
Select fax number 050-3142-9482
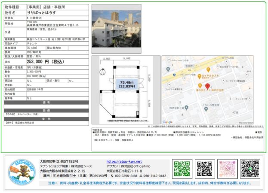point(155,176)
